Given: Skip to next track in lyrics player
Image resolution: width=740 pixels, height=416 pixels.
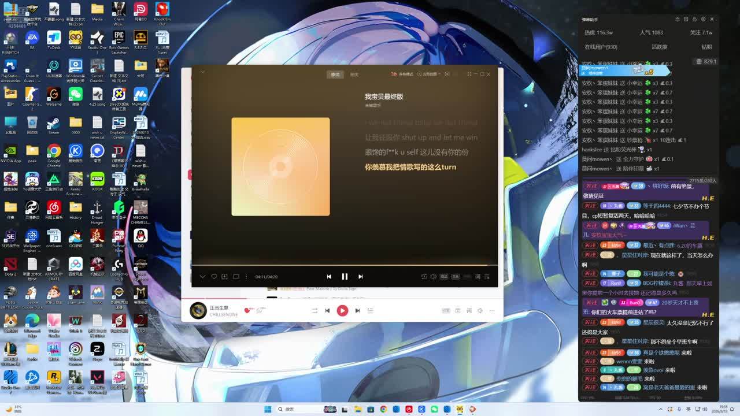Looking at the screenshot, I should [x=360, y=277].
